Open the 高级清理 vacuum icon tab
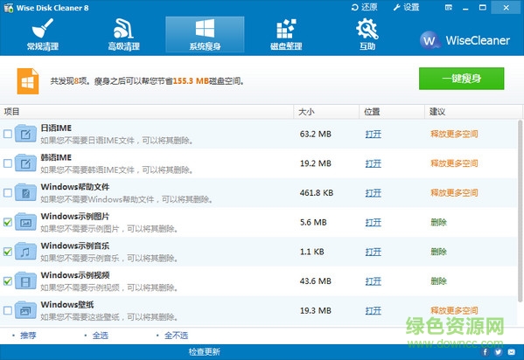Image resolution: width=524 pixels, height=360 pixels. click(x=123, y=34)
